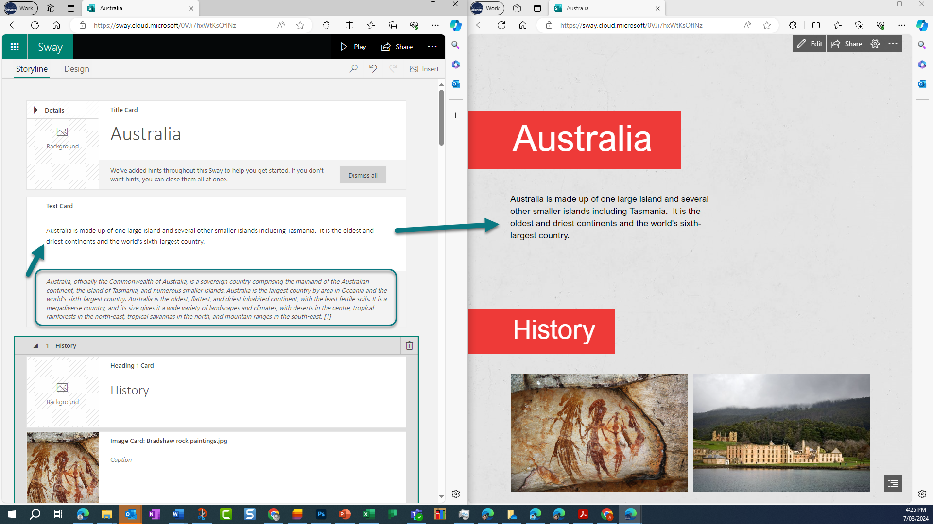Open Outlook in left browser sidebar
Image resolution: width=933 pixels, height=524 pixels.
point(455,84)
